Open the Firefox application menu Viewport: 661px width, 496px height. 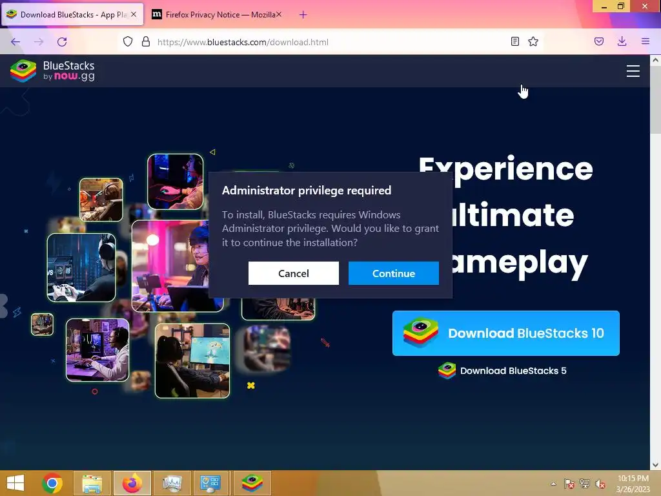tap(646, 41)
